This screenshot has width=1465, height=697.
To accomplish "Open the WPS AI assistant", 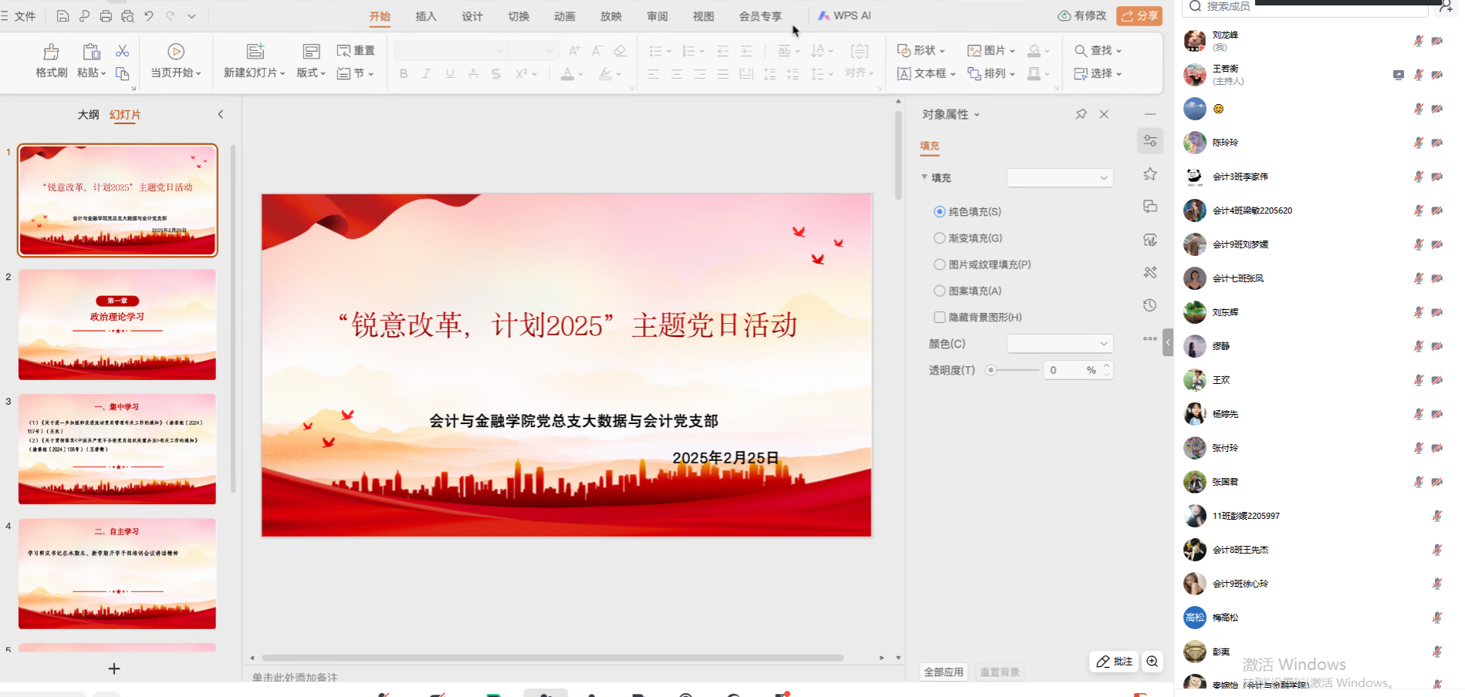I will (844, 15).
